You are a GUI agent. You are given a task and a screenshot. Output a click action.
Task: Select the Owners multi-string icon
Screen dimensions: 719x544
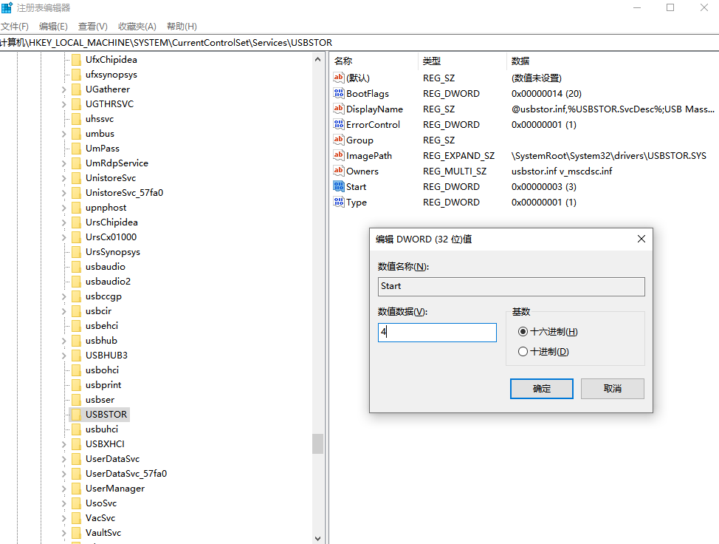coord(338,171)
